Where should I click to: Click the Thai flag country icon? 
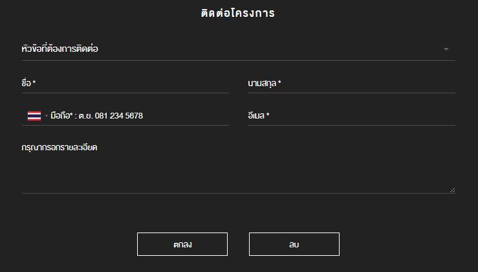(x=34, y=116)
